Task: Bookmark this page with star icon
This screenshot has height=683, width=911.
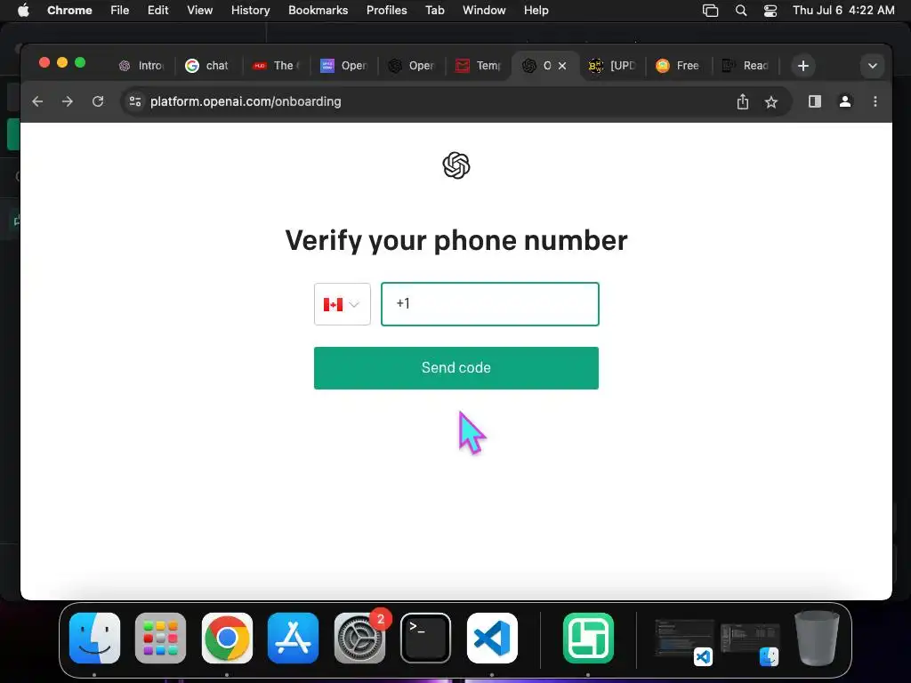Action: coord(771,102)
